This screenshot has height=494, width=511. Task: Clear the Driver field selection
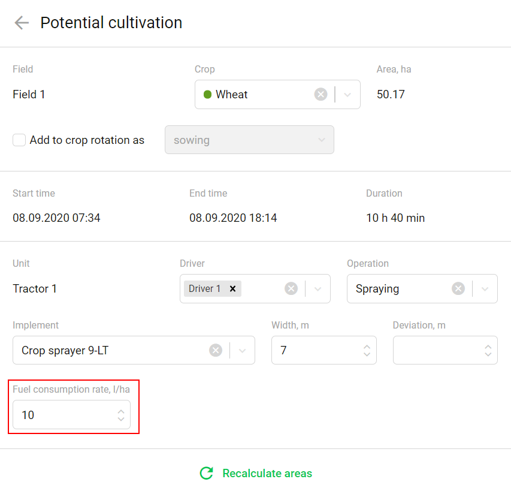[x=291, y=288]
